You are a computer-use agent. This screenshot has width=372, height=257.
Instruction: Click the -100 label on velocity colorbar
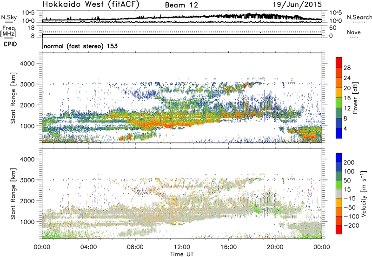pyautogui.click(x=351, y=217)
